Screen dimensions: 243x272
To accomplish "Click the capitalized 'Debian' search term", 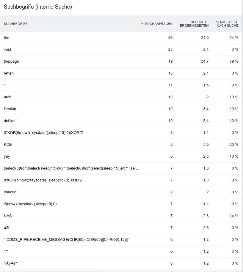I will pos(10,109).
